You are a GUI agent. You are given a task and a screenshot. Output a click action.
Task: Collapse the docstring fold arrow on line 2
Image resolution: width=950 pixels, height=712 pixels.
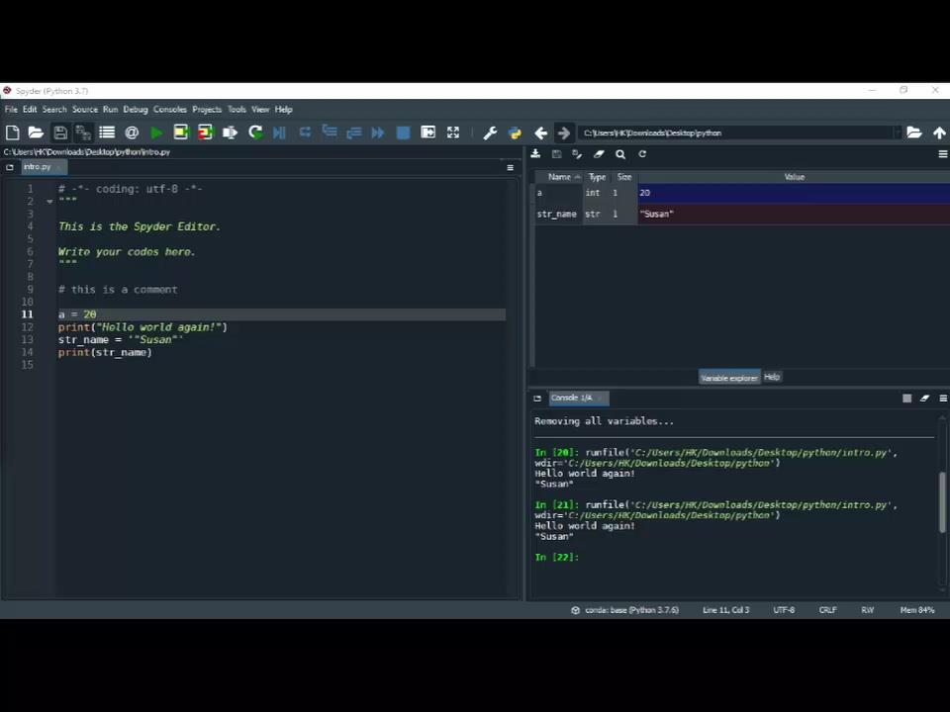point(49,202)
